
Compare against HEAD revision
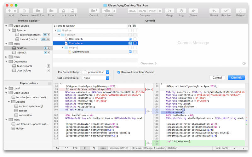[142, 11]
